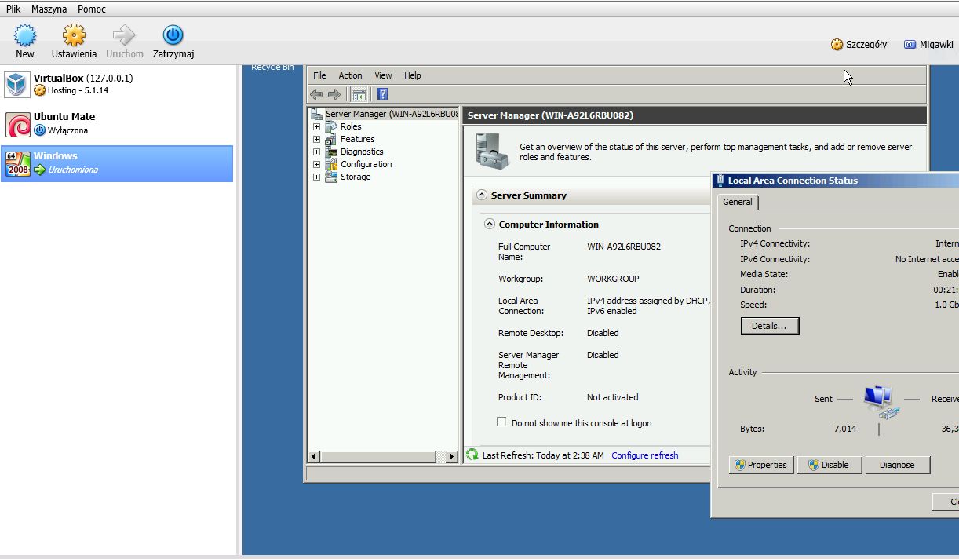Click Server Manager forward arrow
This screenshot has width=959, height=559.
[334, 95]
